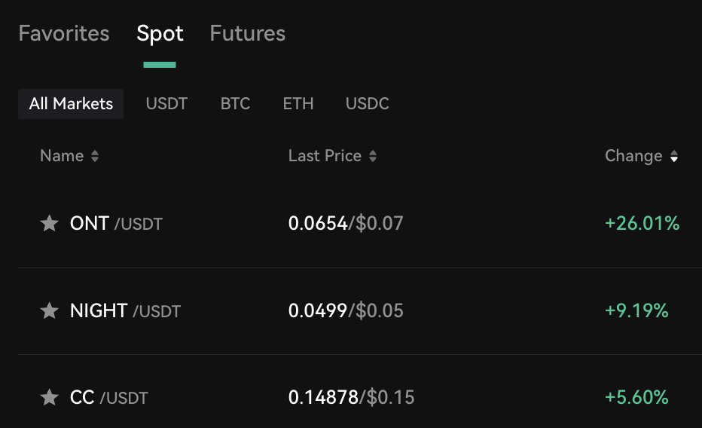Open the CC /USDT trading pair
The width and height of the screenshot is (702, 428).
(108, 397)
